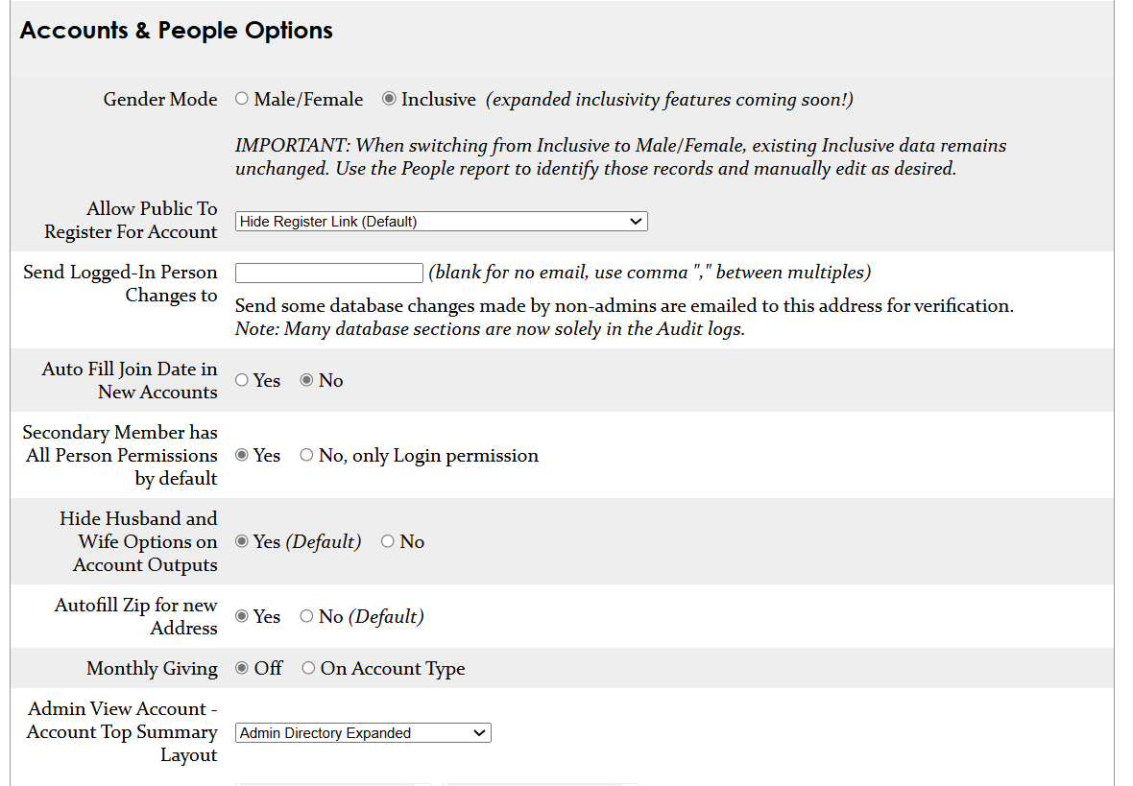Select No (Default) for Autofill Zip
Viewport: 1133px width, 786px height.
[x=306, y=617]
